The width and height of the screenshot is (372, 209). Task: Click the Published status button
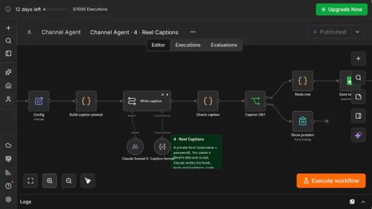tap(330, 32)
